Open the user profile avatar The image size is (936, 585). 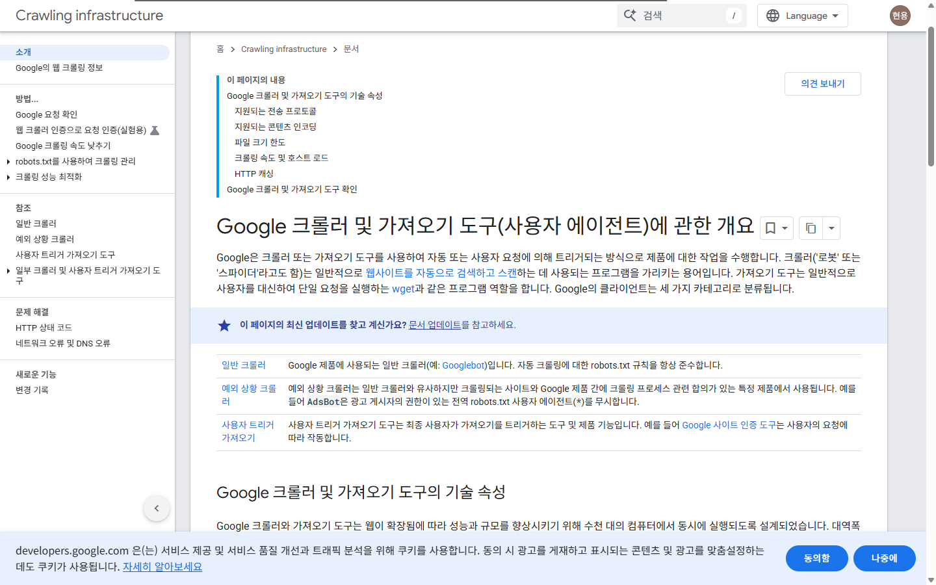(x=900, y=16)
